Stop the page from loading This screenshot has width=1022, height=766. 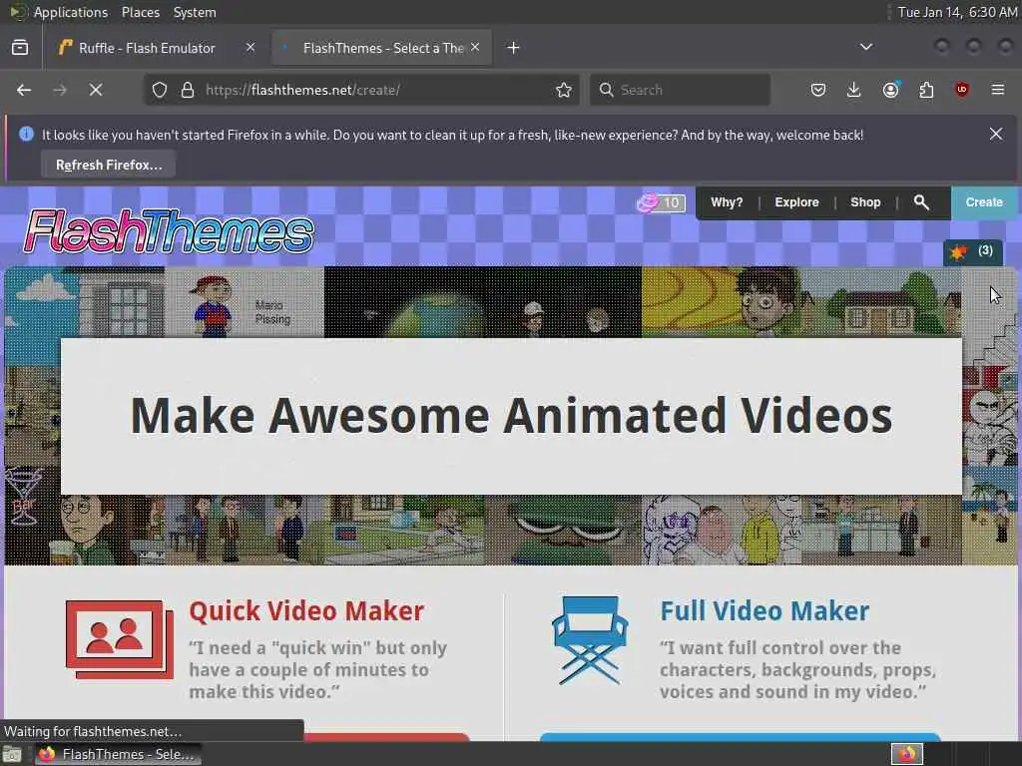click(x=96, y=90)
